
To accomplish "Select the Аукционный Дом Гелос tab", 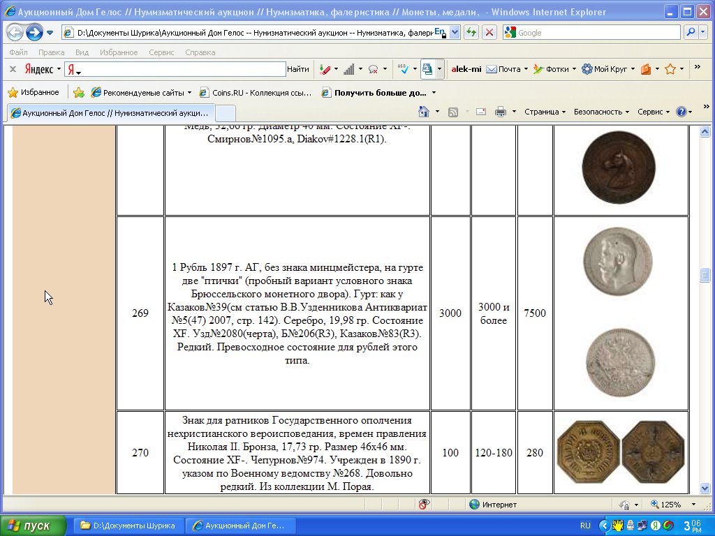I will tap(112, 112).
